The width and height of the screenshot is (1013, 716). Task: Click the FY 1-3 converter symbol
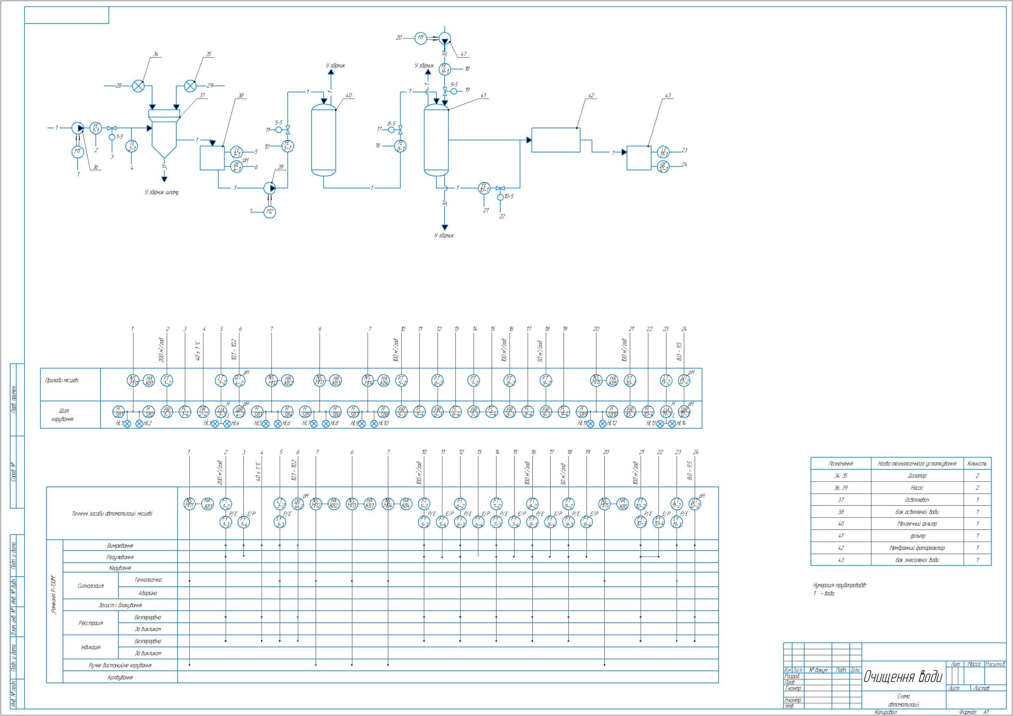[x=226, y=522]
